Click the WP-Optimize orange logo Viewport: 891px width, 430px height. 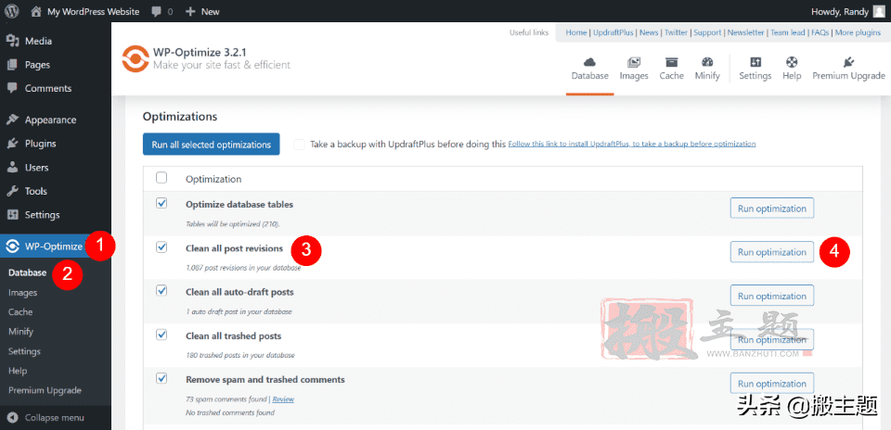(x=136, y=58)
